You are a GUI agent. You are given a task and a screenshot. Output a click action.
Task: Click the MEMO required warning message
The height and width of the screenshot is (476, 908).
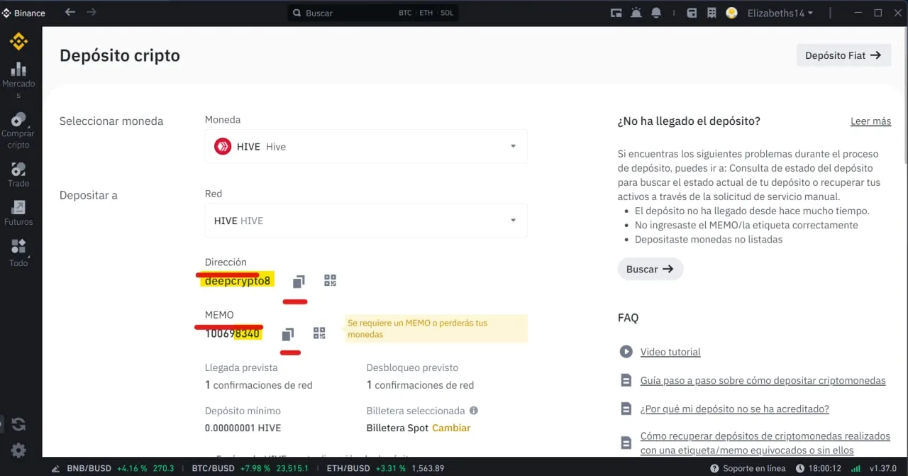coord(436,328)
